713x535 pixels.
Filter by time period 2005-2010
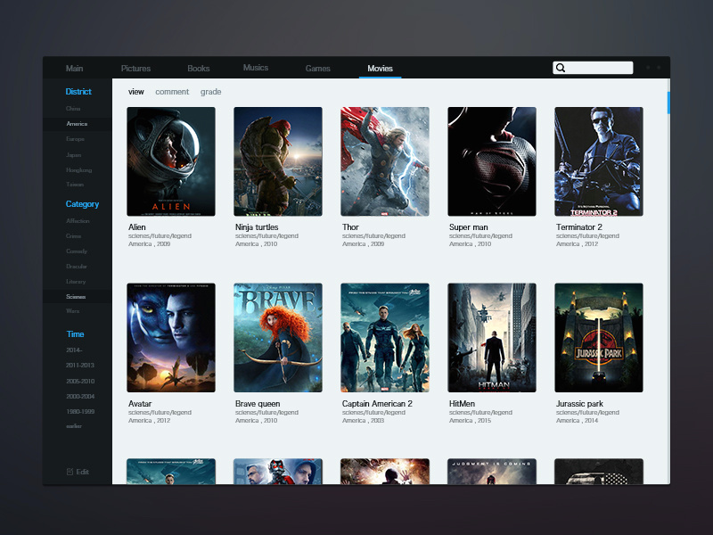79,380
